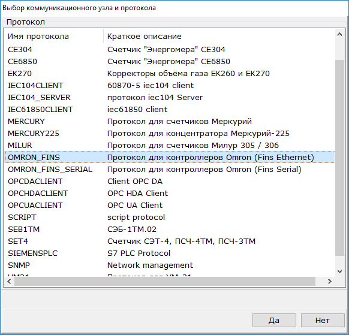The width and height of the screenshot is (349, 335).
Task: Click description 'OPC UA Client'
Action: (x=135, y=206)
